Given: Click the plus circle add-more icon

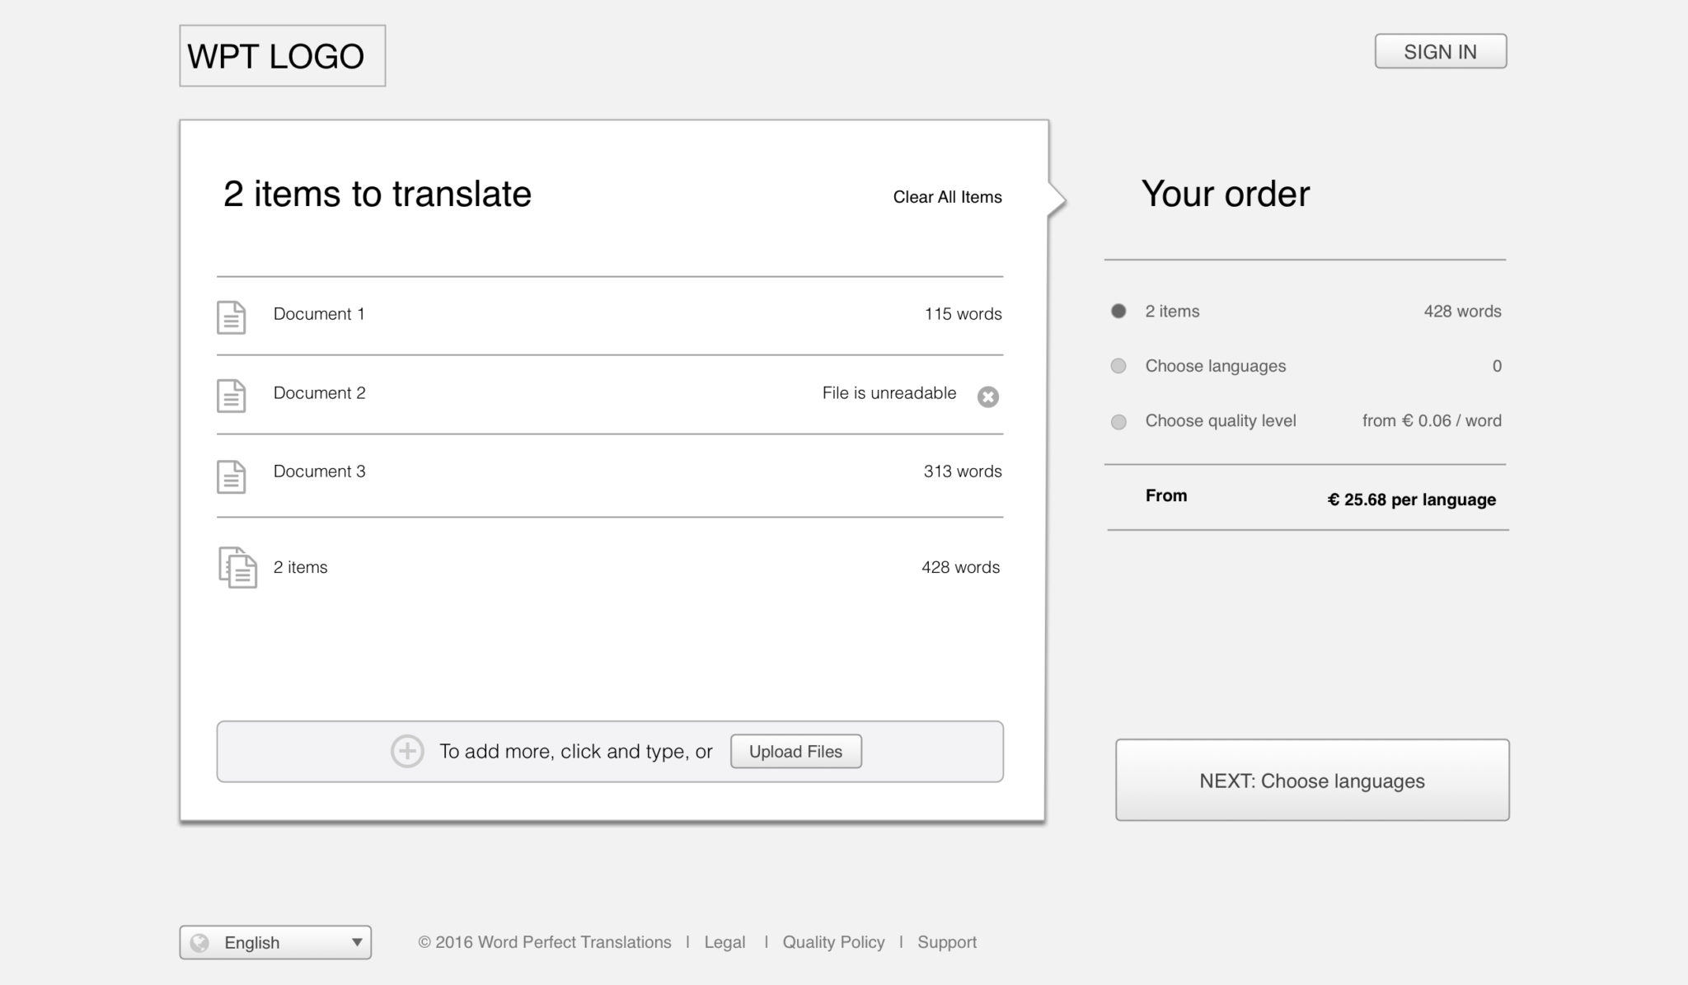Looking at the screenshot, I should coord(407,751).
